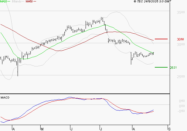Select the green MA20 legend line sample
This screenshot has width=187, height=131.
point(9,1)
